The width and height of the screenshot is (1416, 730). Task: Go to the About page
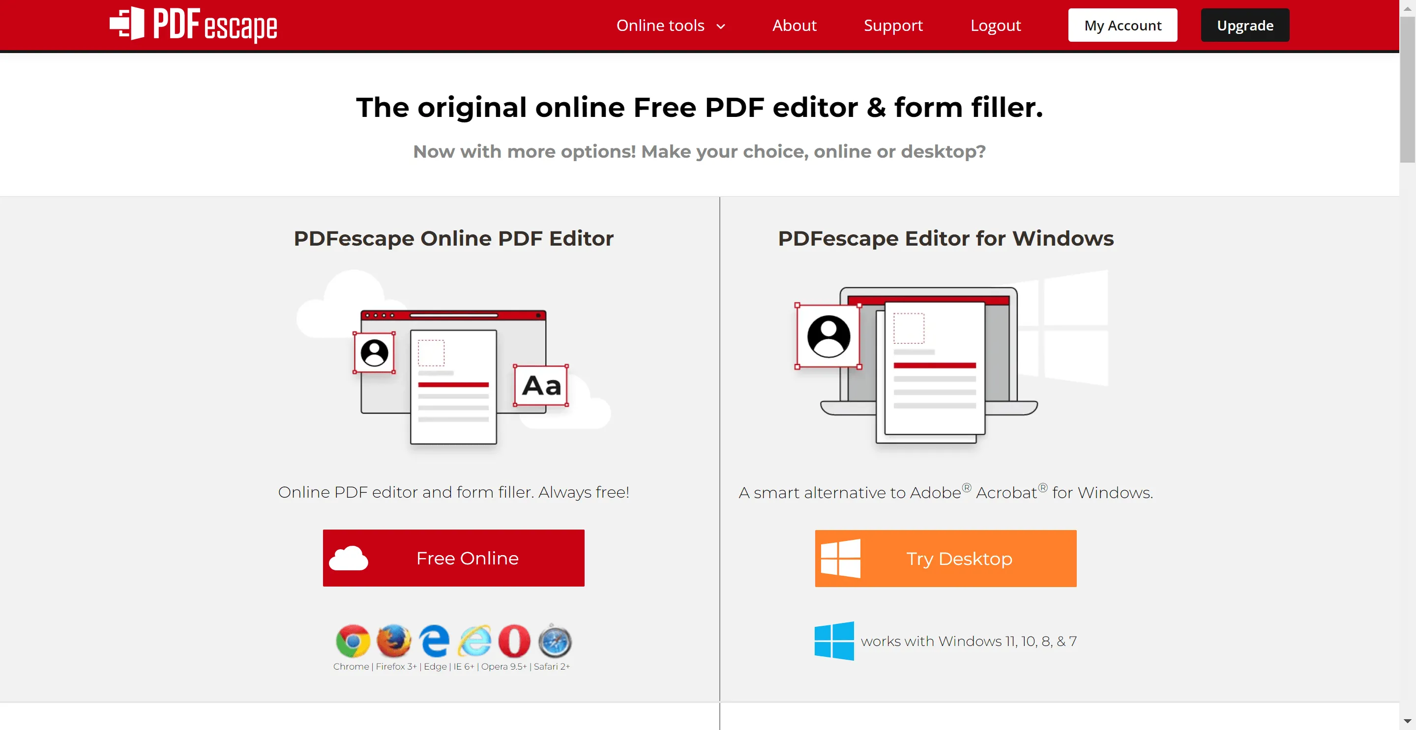coord(795,25)
